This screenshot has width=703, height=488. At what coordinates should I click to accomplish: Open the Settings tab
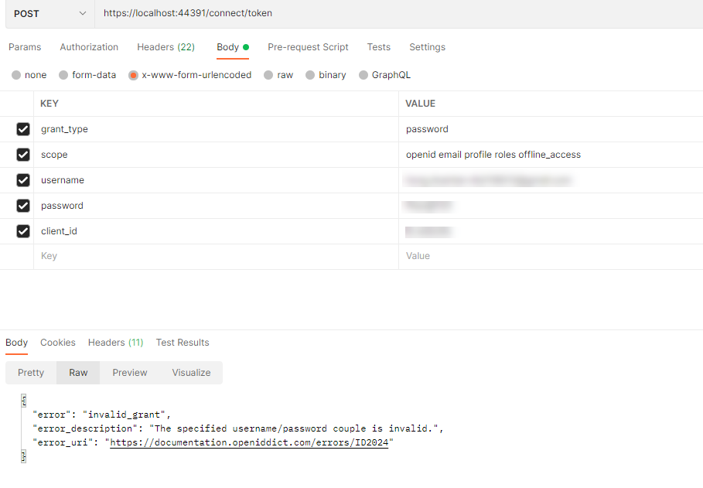(x=427, y=47)
